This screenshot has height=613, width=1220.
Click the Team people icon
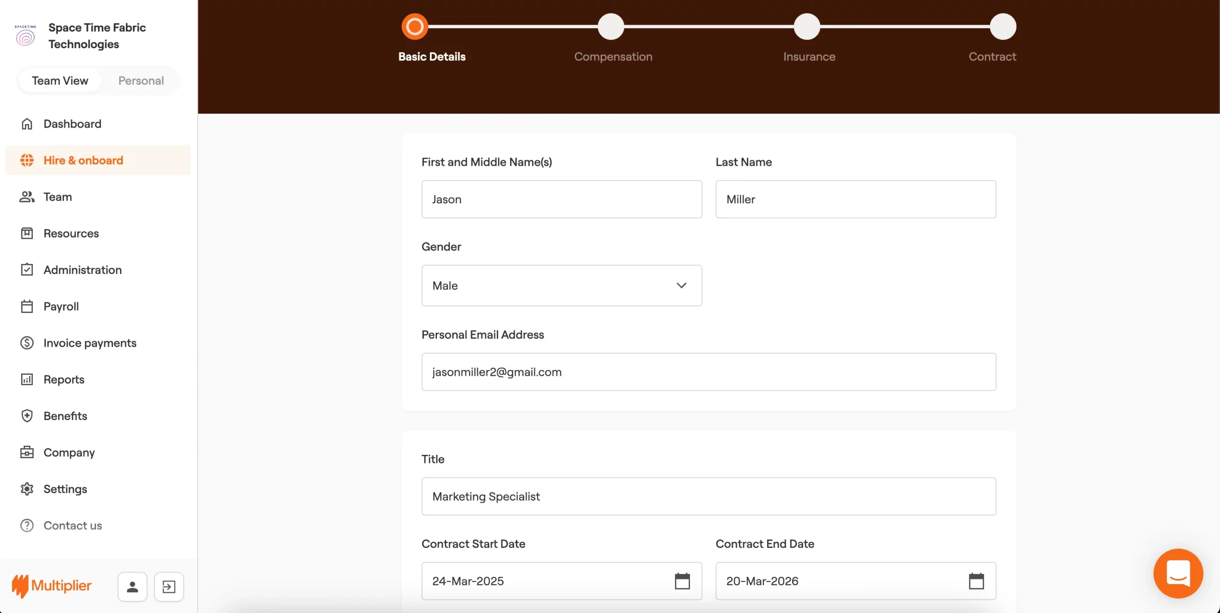27,197
